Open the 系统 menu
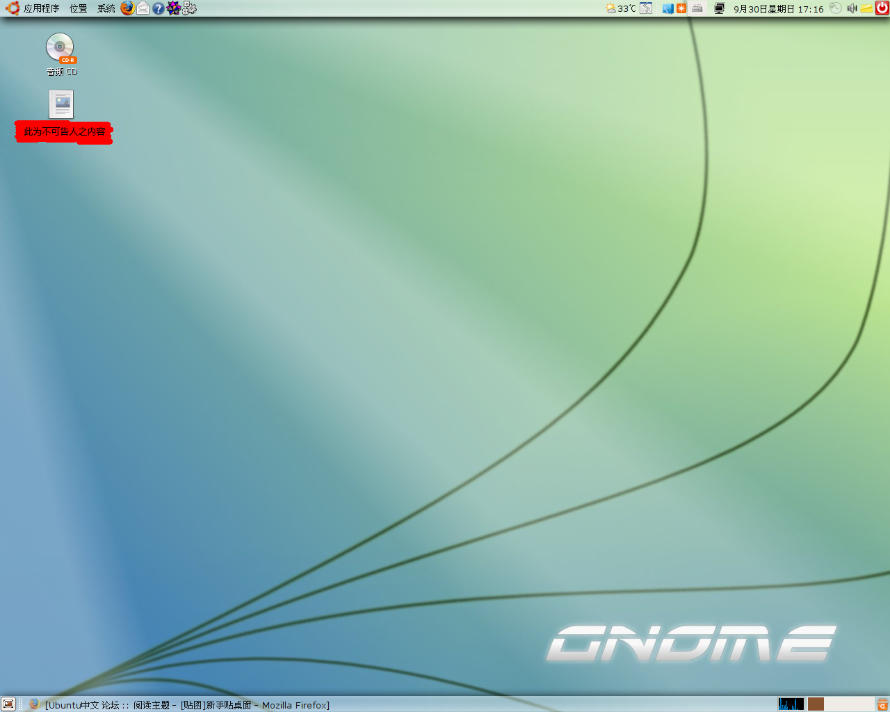 click(106, 8)
